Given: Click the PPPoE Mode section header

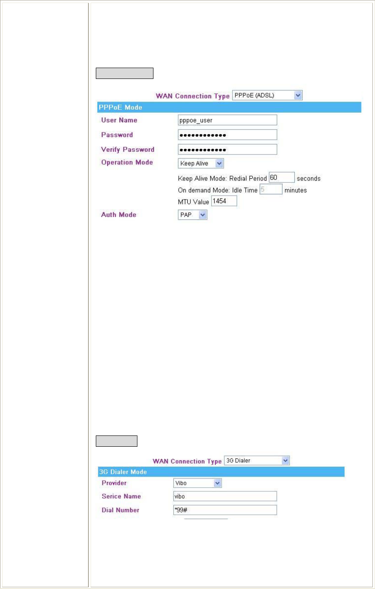Looking at the screenshot, I should click(228, 107).
